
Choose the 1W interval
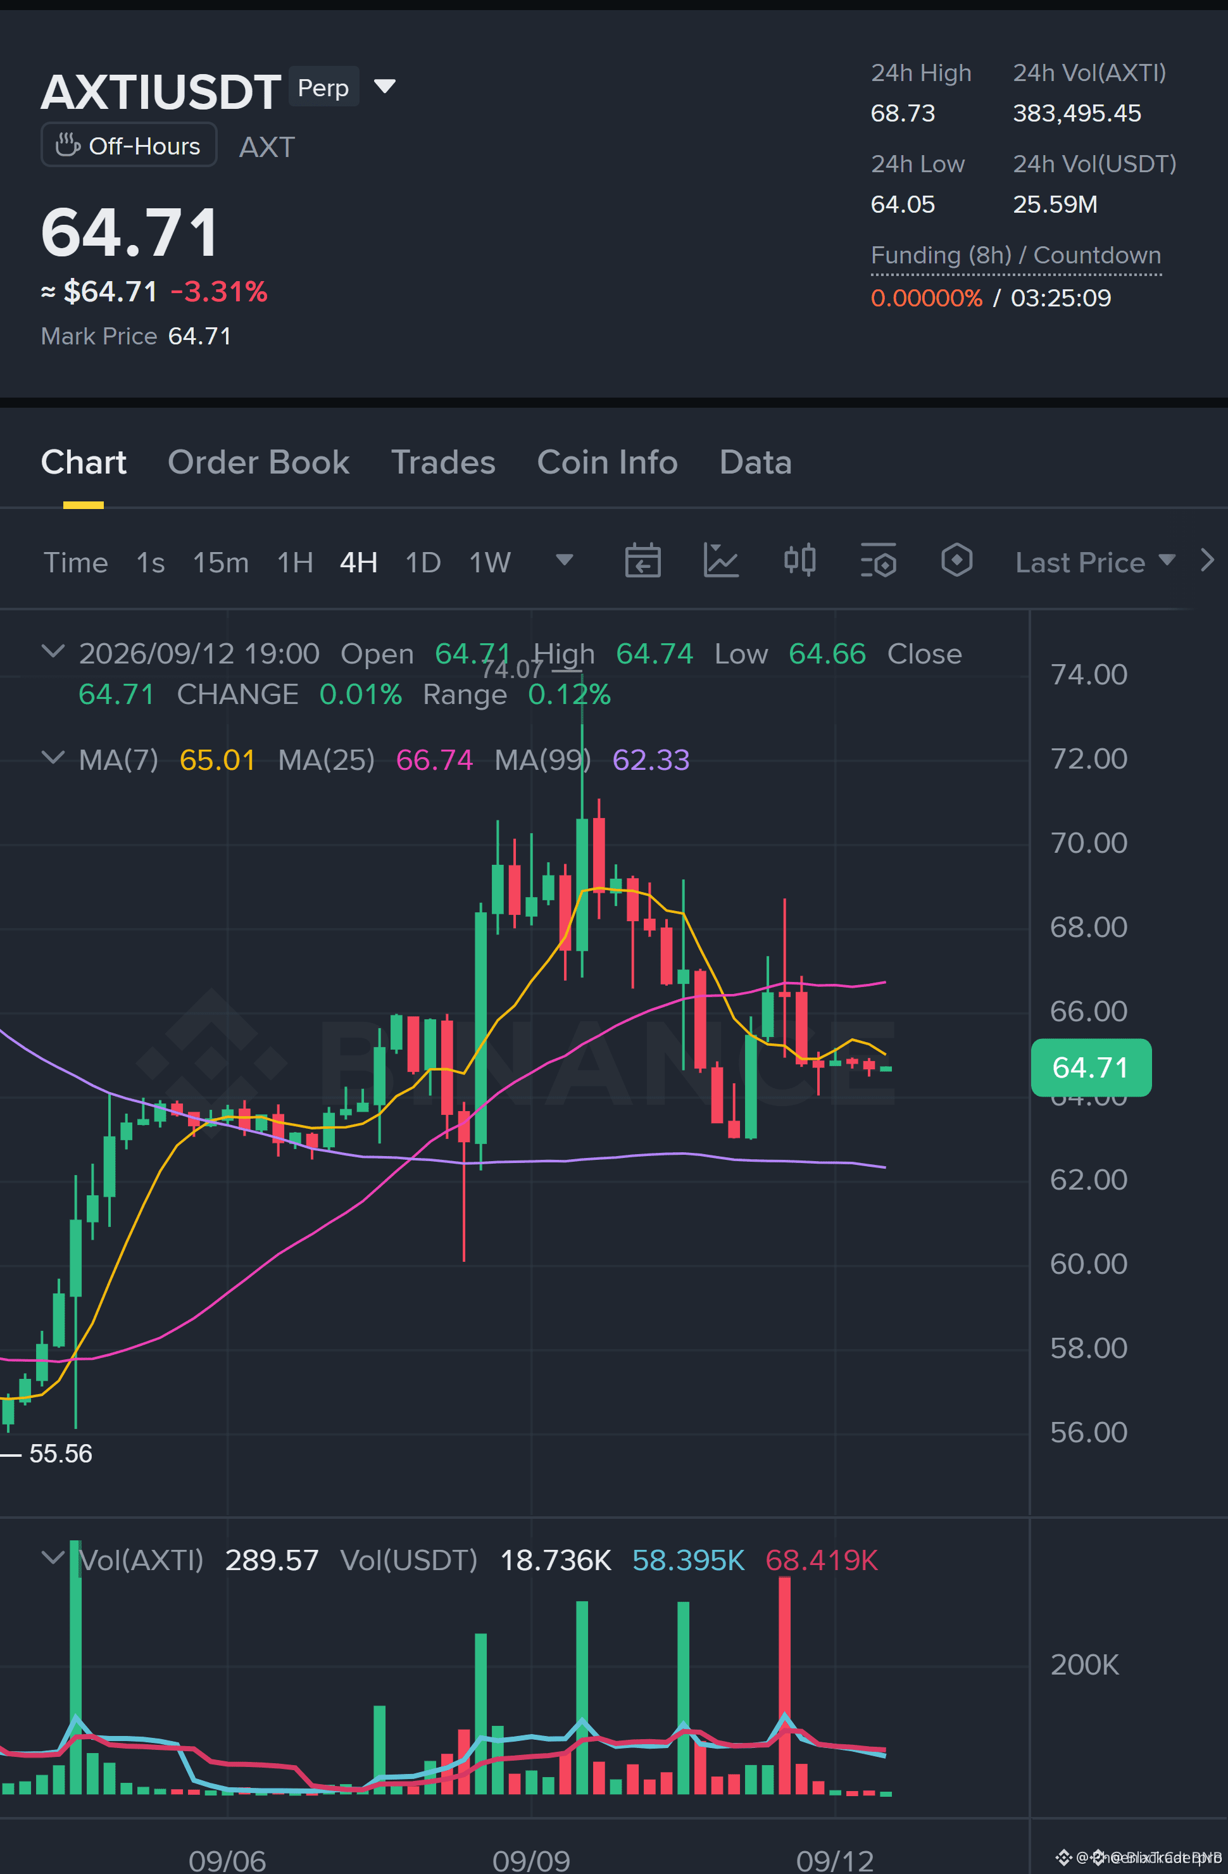pos(490,562)
